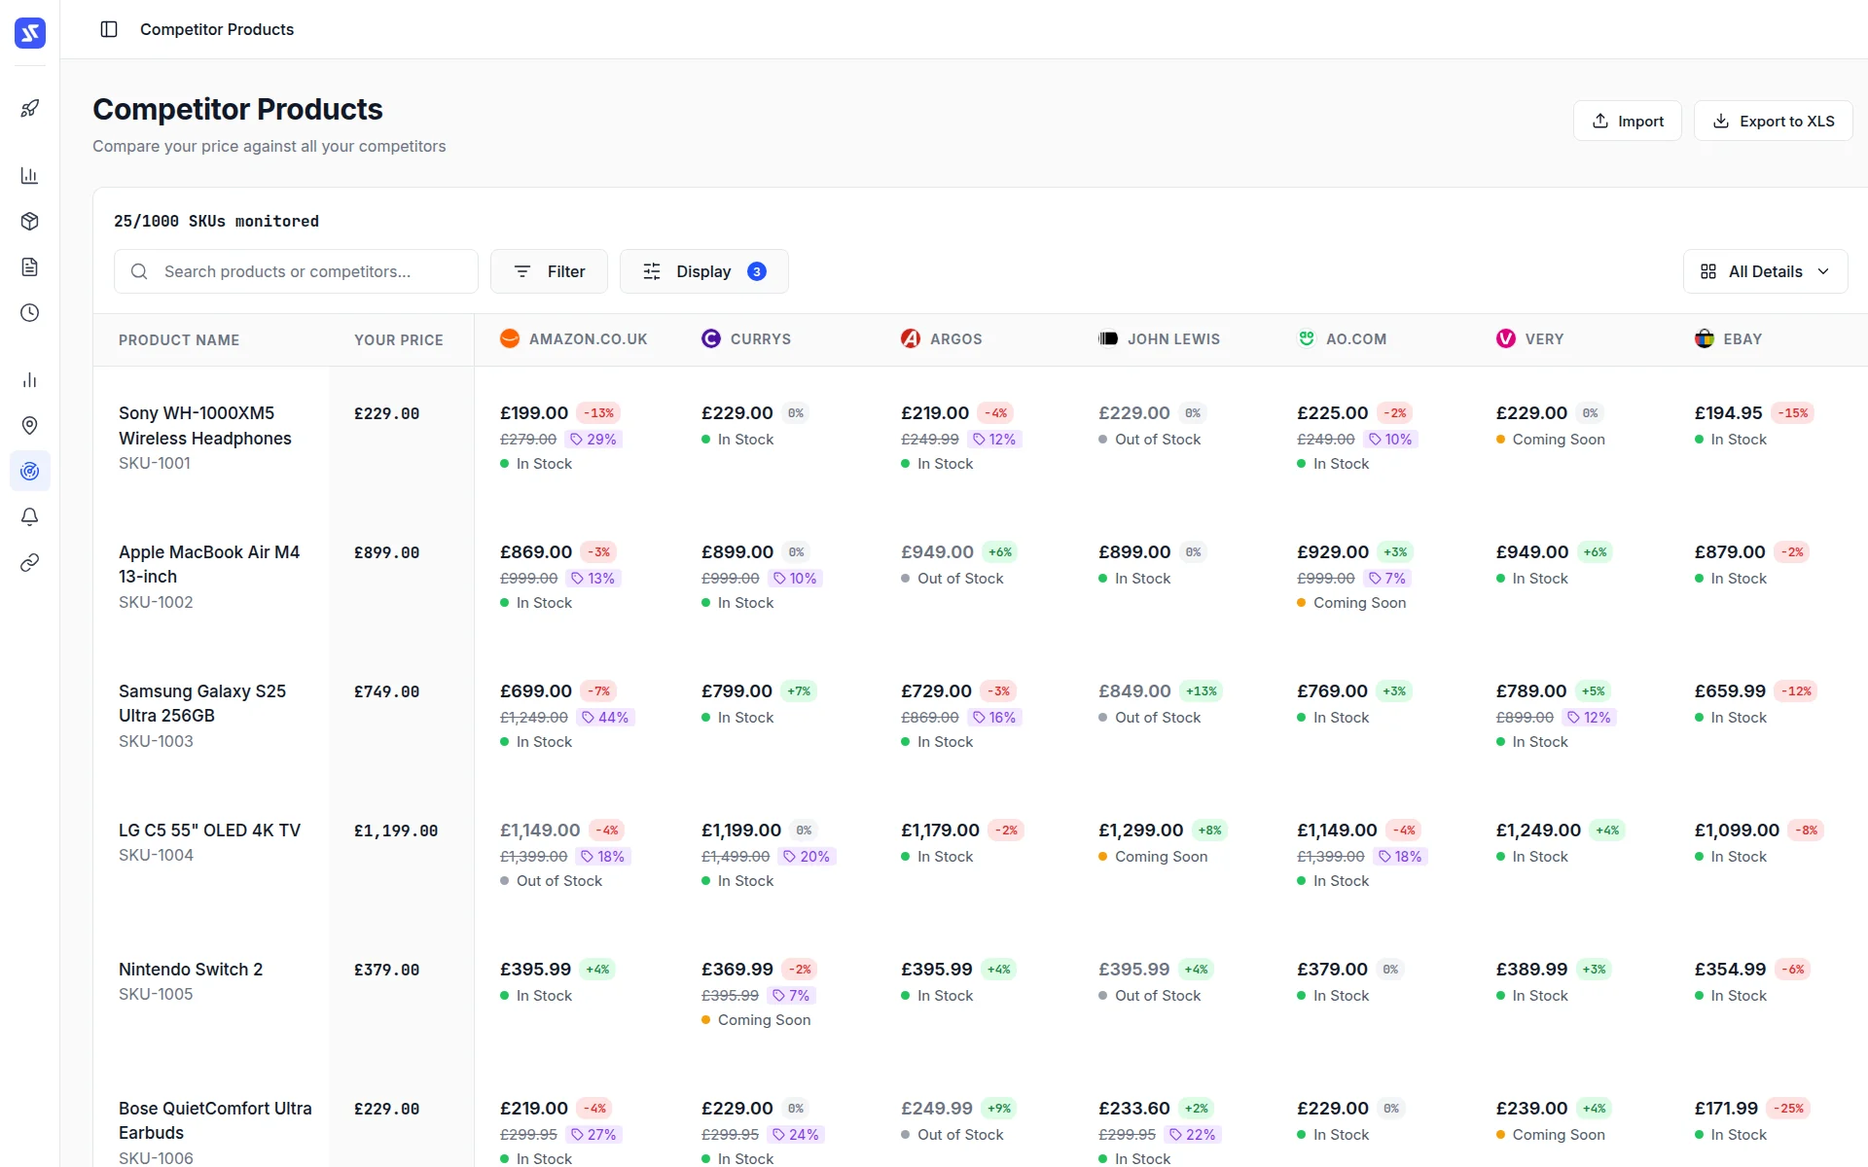Toggle the sidebar panel icon
This screenshot has width=1868, height=1167.
click(109, 29)
